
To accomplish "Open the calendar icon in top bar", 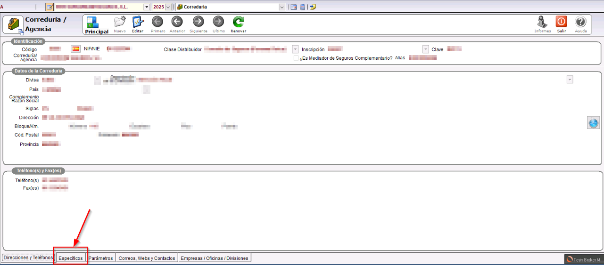I will tap(293, 7).
